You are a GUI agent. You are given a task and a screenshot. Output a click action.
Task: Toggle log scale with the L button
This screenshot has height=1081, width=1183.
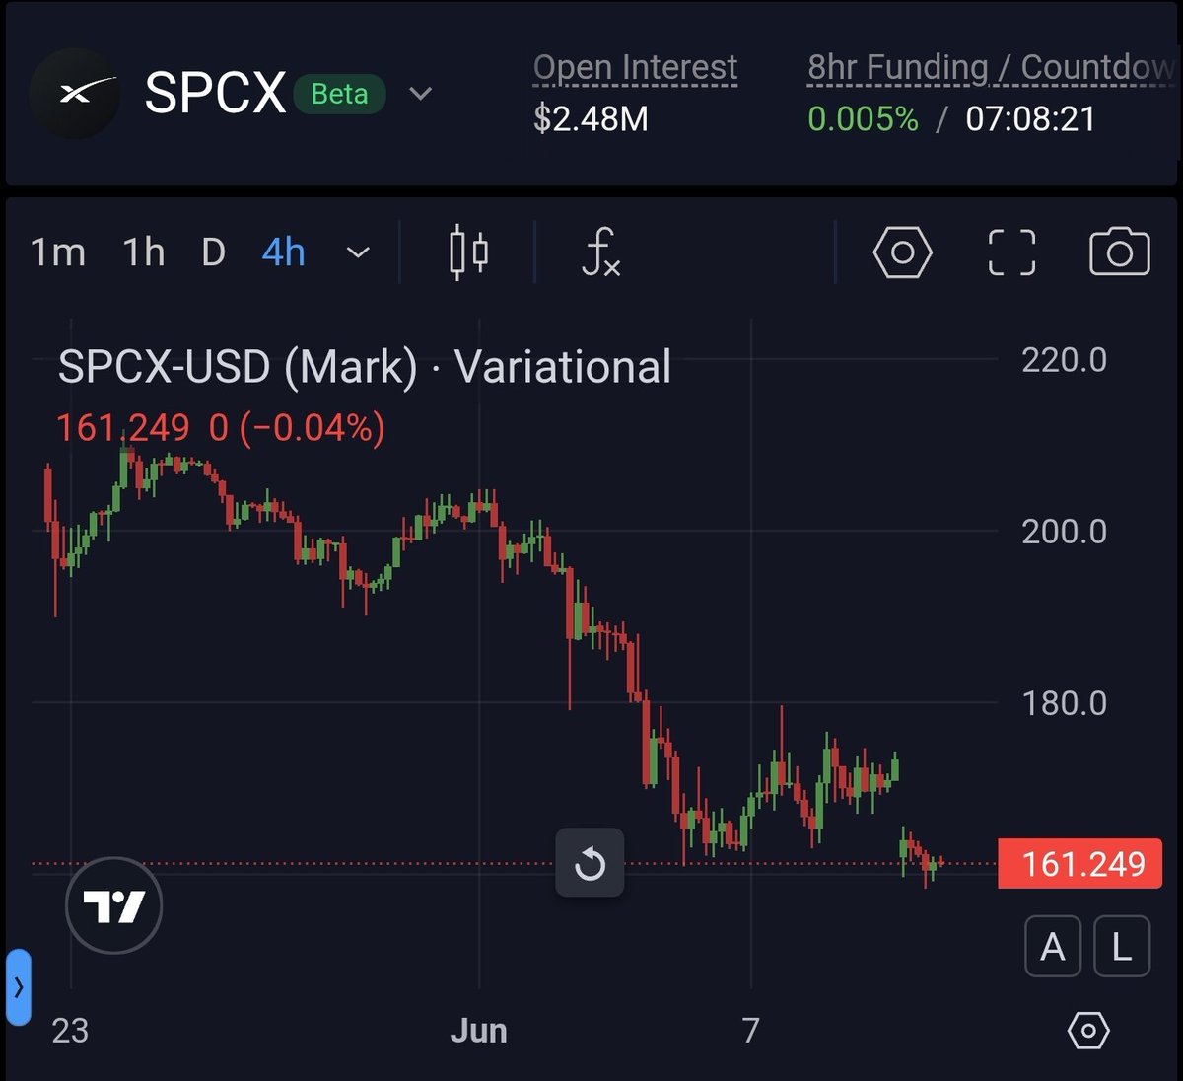click(x=1121, y=947)
